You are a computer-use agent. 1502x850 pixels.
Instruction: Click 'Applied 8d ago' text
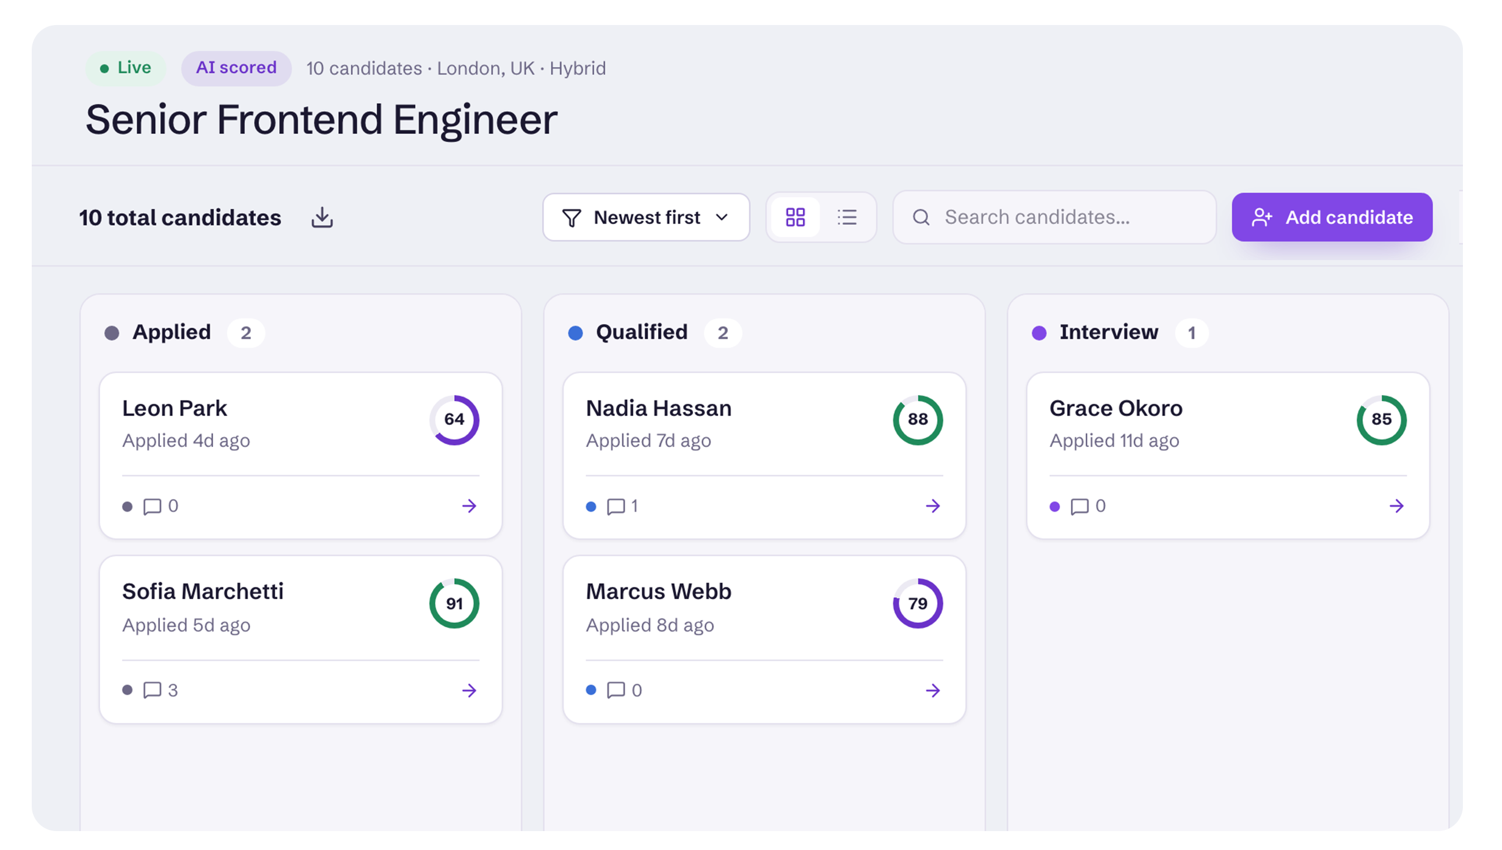pyautogui.click(x=650, y=625)
